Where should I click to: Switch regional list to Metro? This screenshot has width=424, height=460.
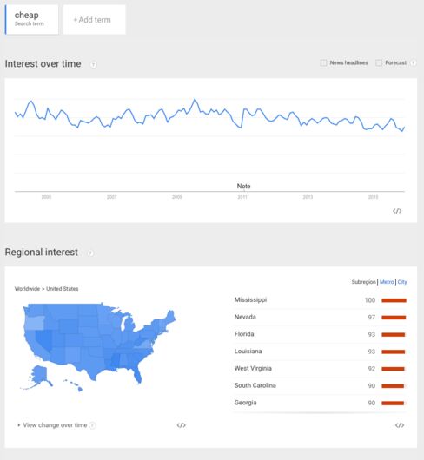click(x=387, y=282)
